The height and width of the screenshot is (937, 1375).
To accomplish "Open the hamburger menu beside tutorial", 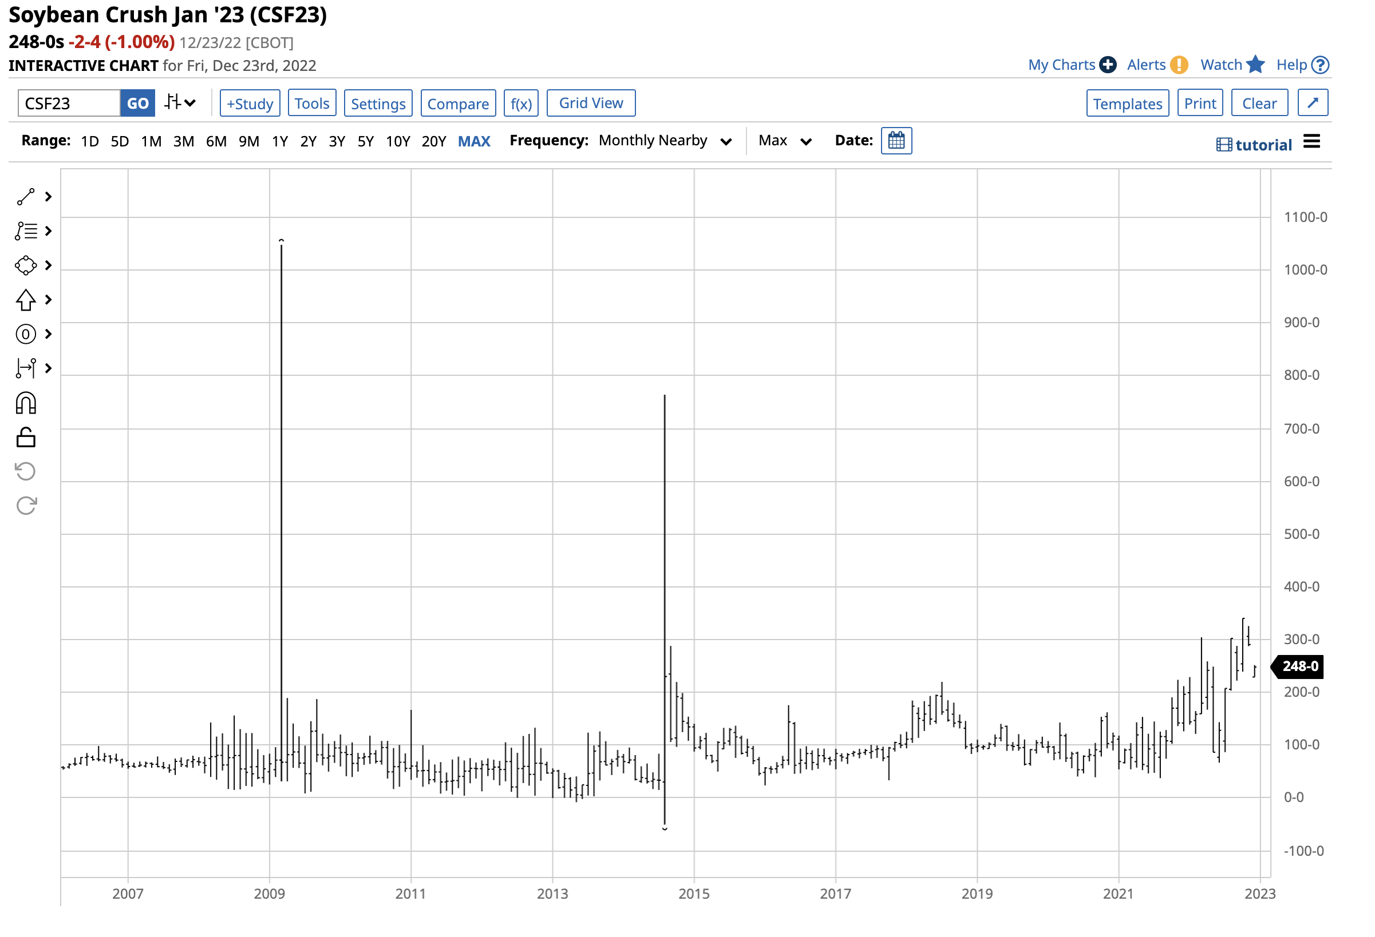I will pos(1311,142).
